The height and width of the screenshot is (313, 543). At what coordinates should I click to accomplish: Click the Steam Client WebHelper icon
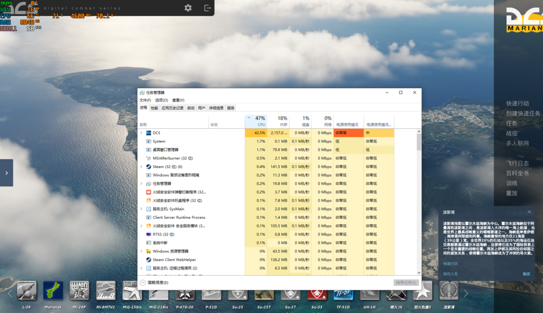149,260
